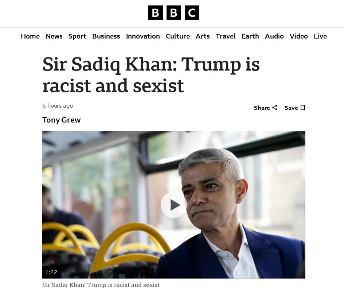
Task: Open the Audio section
Action: 274,36
